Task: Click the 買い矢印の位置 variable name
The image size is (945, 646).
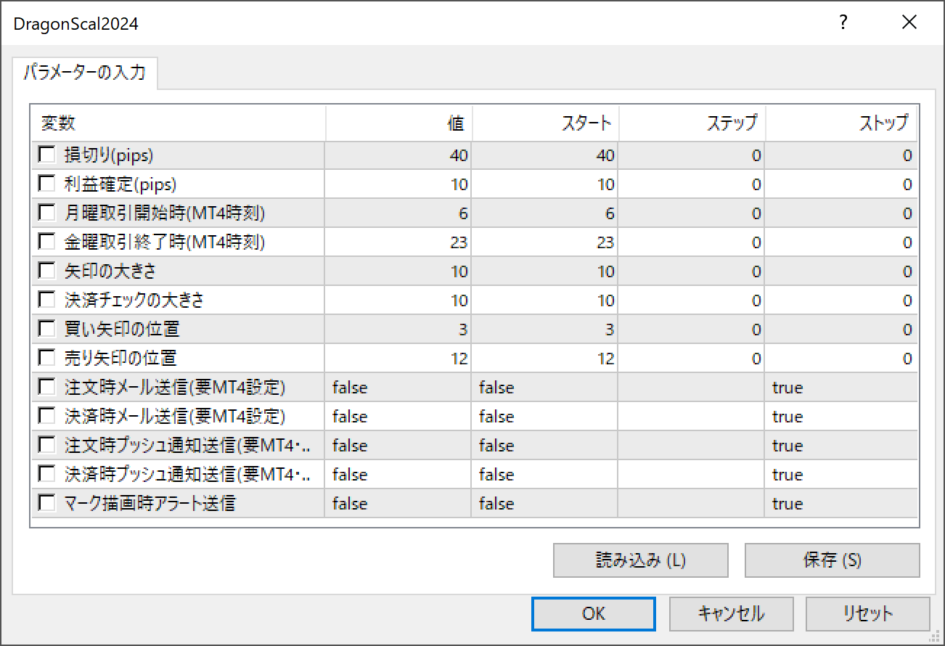Action: (122, 329)
